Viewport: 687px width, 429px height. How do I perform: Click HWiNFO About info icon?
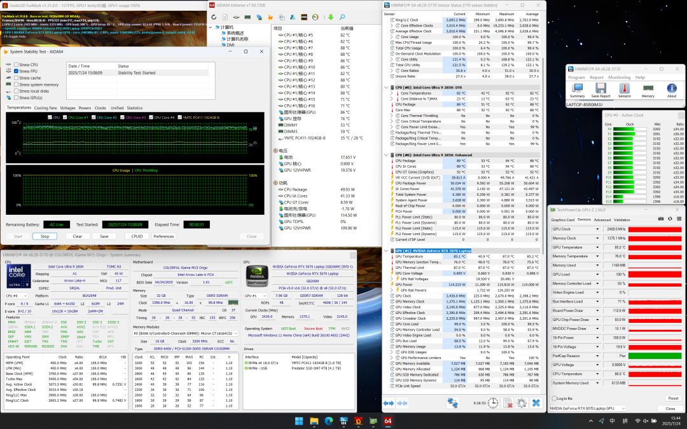pyautogui.click(x=672, y=90)
